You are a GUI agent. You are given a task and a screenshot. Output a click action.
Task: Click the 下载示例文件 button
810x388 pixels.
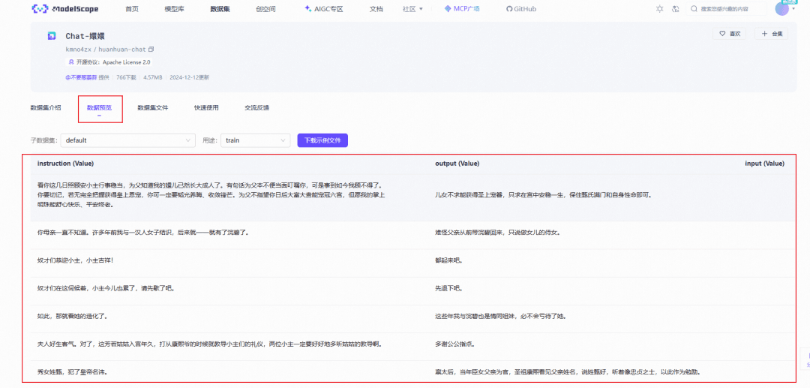[322, 140]
